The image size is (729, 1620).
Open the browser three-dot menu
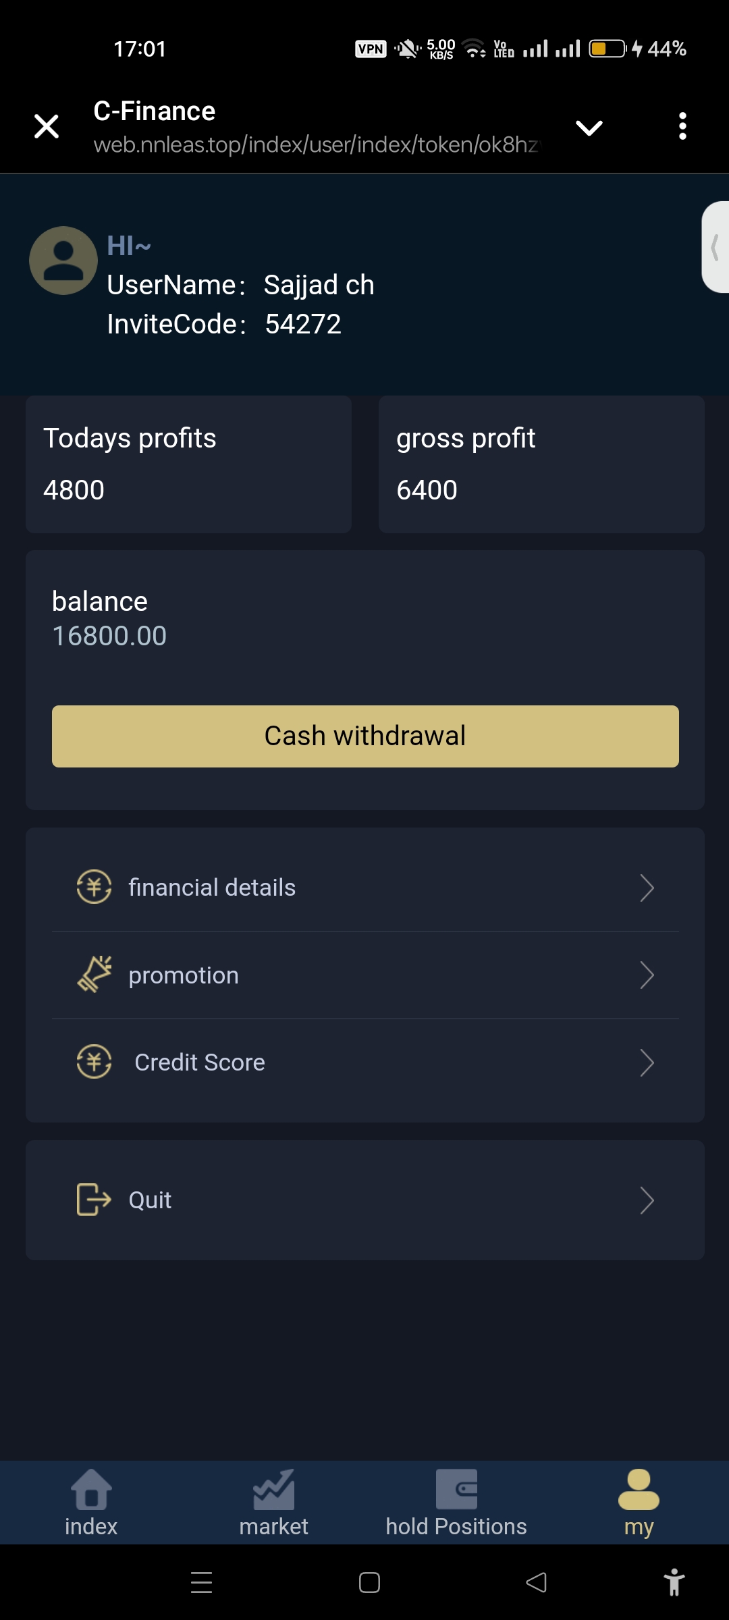(682, 126)
